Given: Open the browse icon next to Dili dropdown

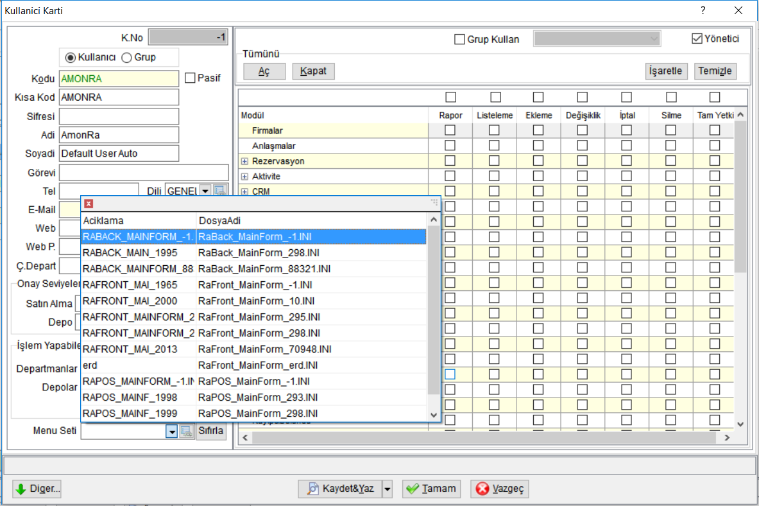Looking at the screenshot, I should point(220,191).
